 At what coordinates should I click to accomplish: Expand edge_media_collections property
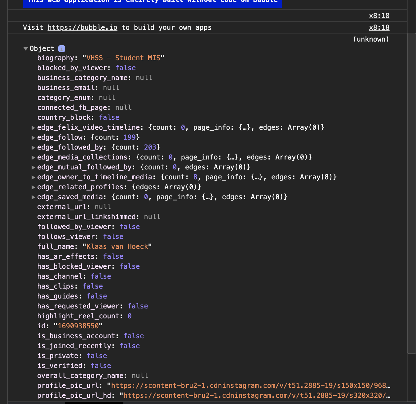click(x=33, y=157)
